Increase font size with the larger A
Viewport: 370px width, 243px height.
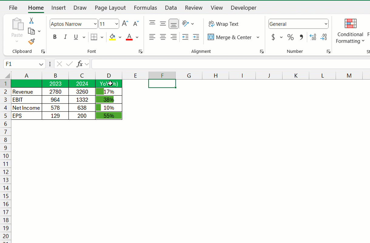(x=125, y=24)
